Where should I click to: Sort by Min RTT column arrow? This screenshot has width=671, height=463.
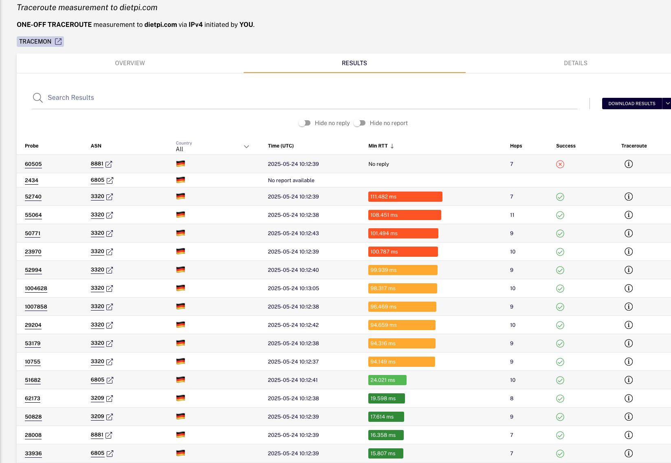click(392, 146)
